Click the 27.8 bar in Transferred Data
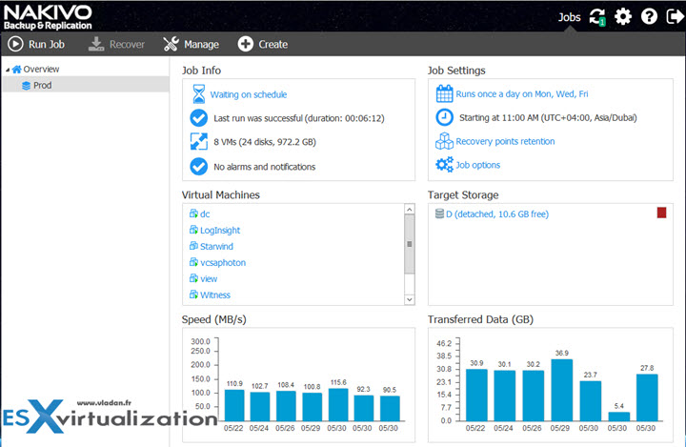The image size is (686, 447). click(647, 397)
